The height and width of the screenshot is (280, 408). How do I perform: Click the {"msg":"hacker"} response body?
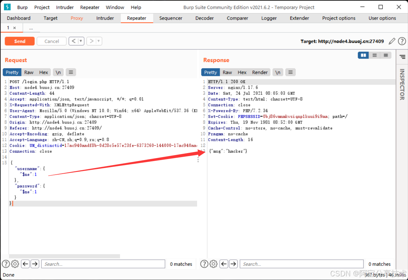click(228, 151)
